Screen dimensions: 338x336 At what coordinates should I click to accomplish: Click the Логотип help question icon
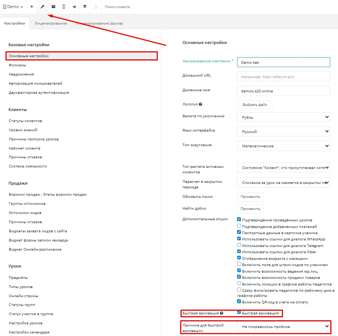(x=200, y=104)
